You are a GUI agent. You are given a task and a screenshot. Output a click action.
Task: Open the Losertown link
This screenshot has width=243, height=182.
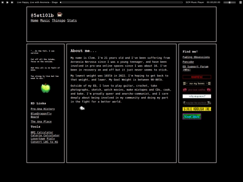pos(38,139)
